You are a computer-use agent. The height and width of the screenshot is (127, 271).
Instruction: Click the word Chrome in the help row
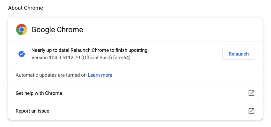(53, 93)
